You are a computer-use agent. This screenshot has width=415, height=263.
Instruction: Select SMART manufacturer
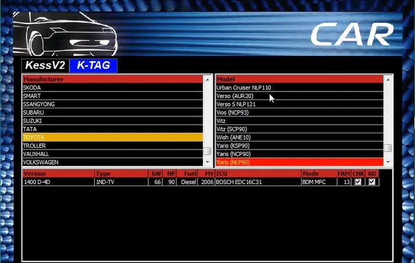click(x=113, y=96)
